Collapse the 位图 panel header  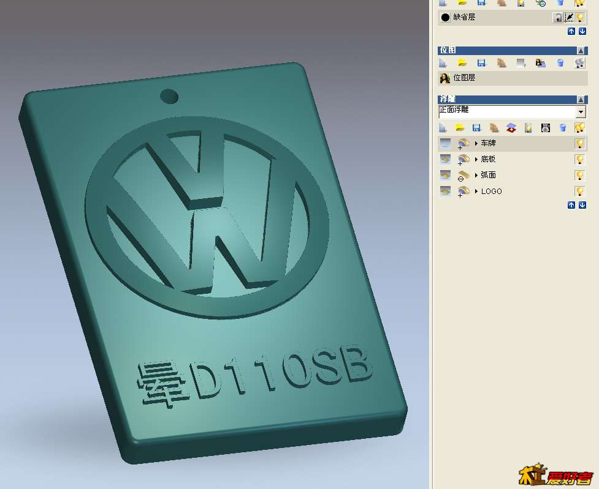[x=581, y=50]
